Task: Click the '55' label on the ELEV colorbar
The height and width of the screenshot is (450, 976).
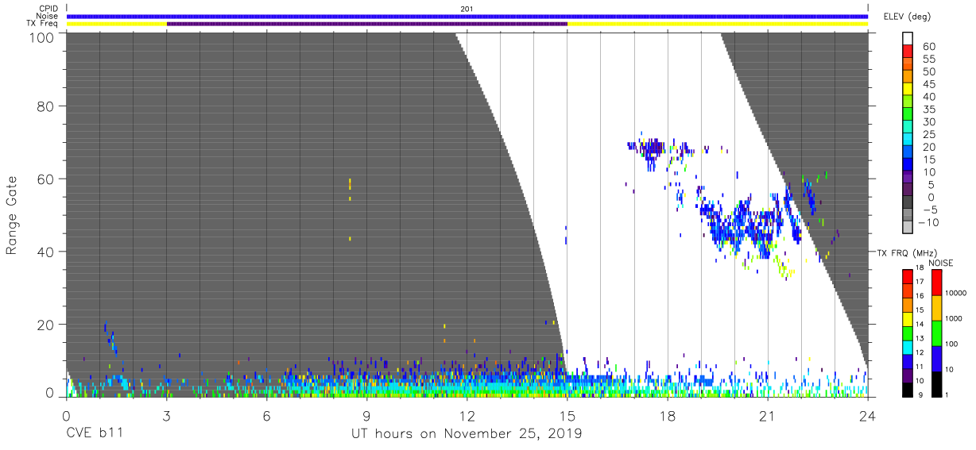Action: coord(929,60)
